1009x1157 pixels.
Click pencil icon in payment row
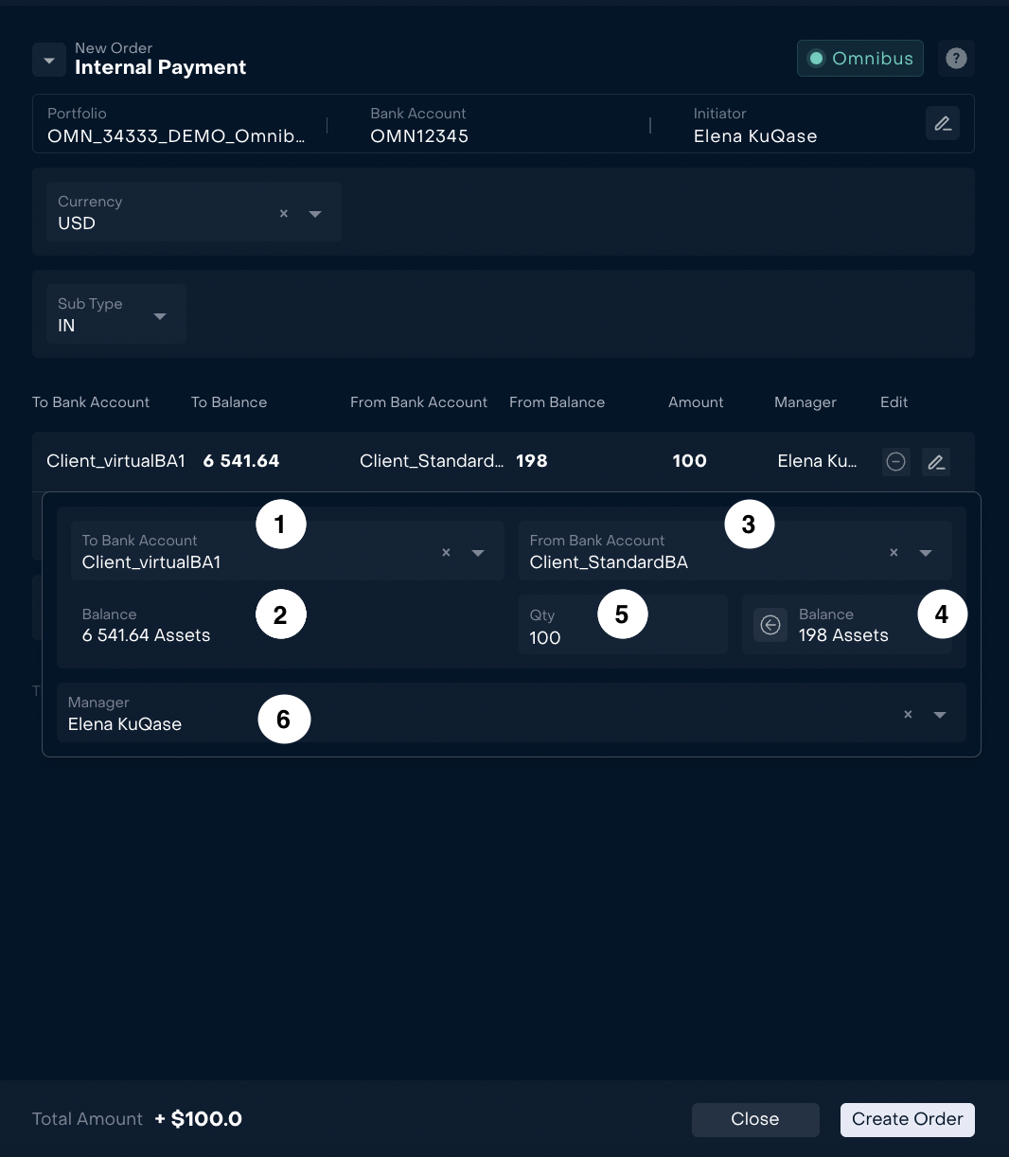(935, 462)
